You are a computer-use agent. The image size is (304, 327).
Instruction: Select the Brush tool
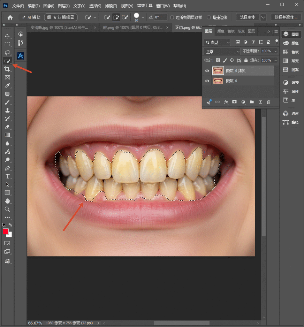[7, 102]
